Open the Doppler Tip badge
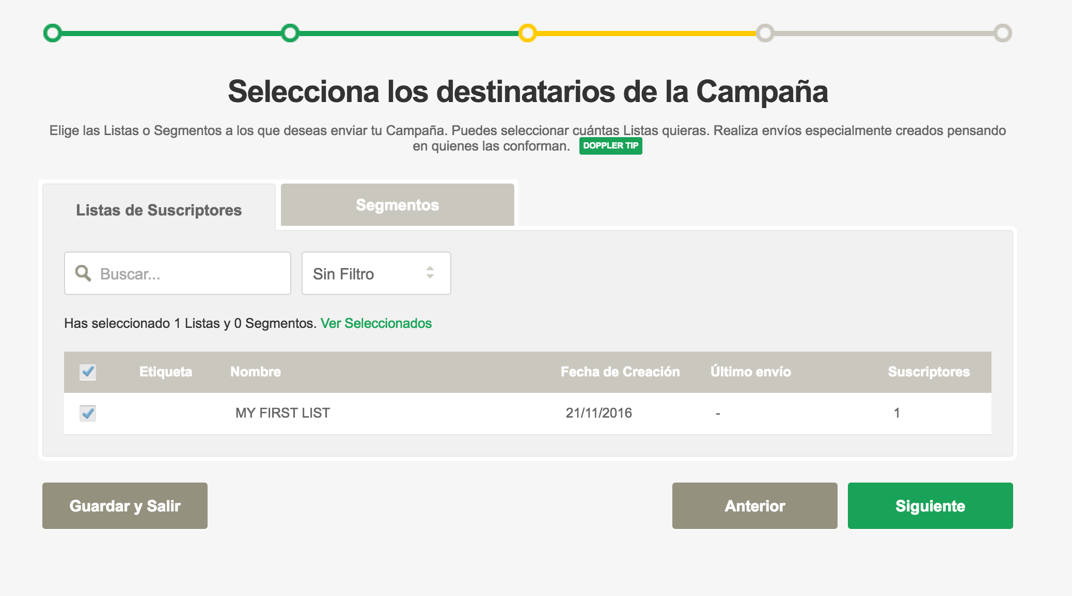The width and height of the screenshot is (1072, 596). click(x=611, y=146)
